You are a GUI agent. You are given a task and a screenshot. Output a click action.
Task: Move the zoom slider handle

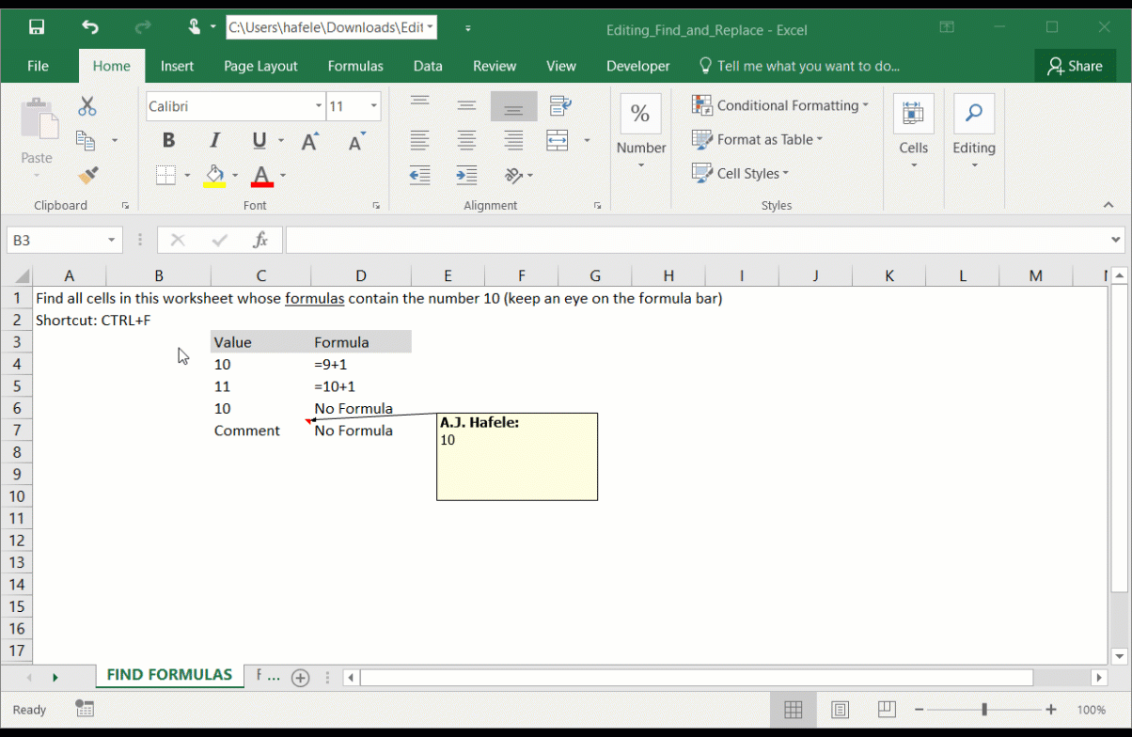pos(984,710)
